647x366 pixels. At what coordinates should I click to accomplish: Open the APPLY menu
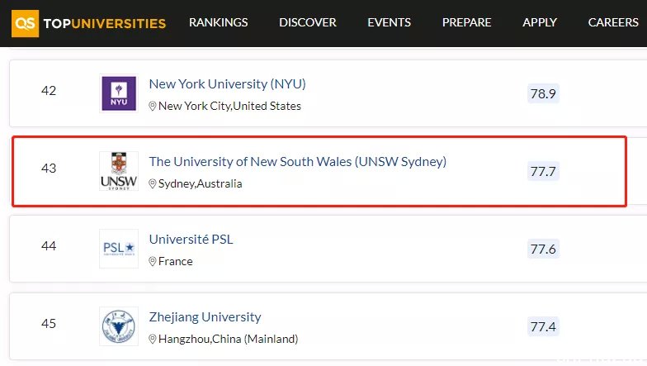pyautogui.click(x=540, y=22)
